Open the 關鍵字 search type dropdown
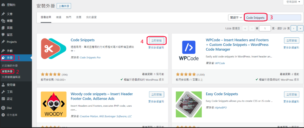This screenshot has height=128, width=304. click(236, 17)
